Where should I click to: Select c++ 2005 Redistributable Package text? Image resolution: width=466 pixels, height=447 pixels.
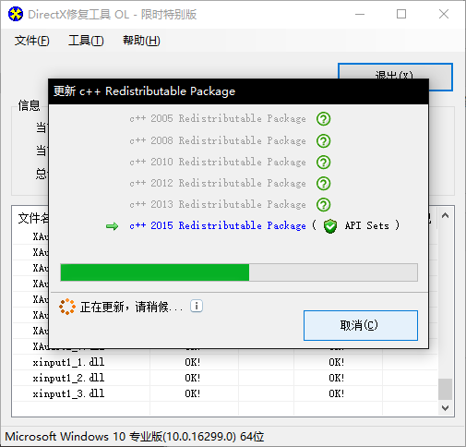[x=218, y=118]
